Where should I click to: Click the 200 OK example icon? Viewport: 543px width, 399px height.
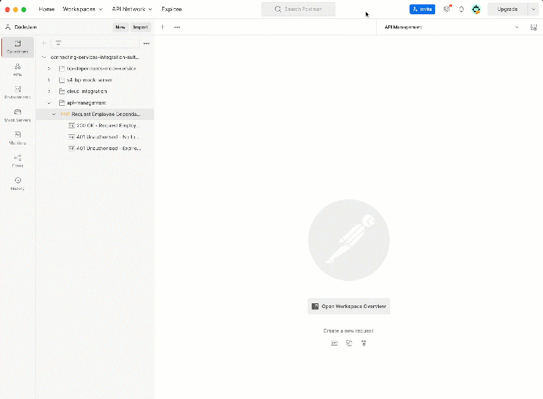click(72, 126)
